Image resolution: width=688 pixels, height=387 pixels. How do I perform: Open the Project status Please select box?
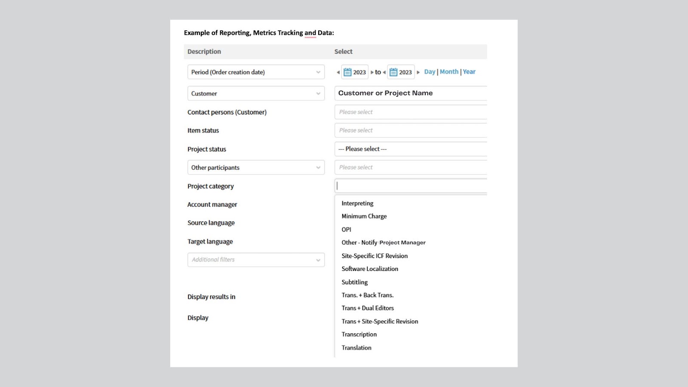click(411, 149)
